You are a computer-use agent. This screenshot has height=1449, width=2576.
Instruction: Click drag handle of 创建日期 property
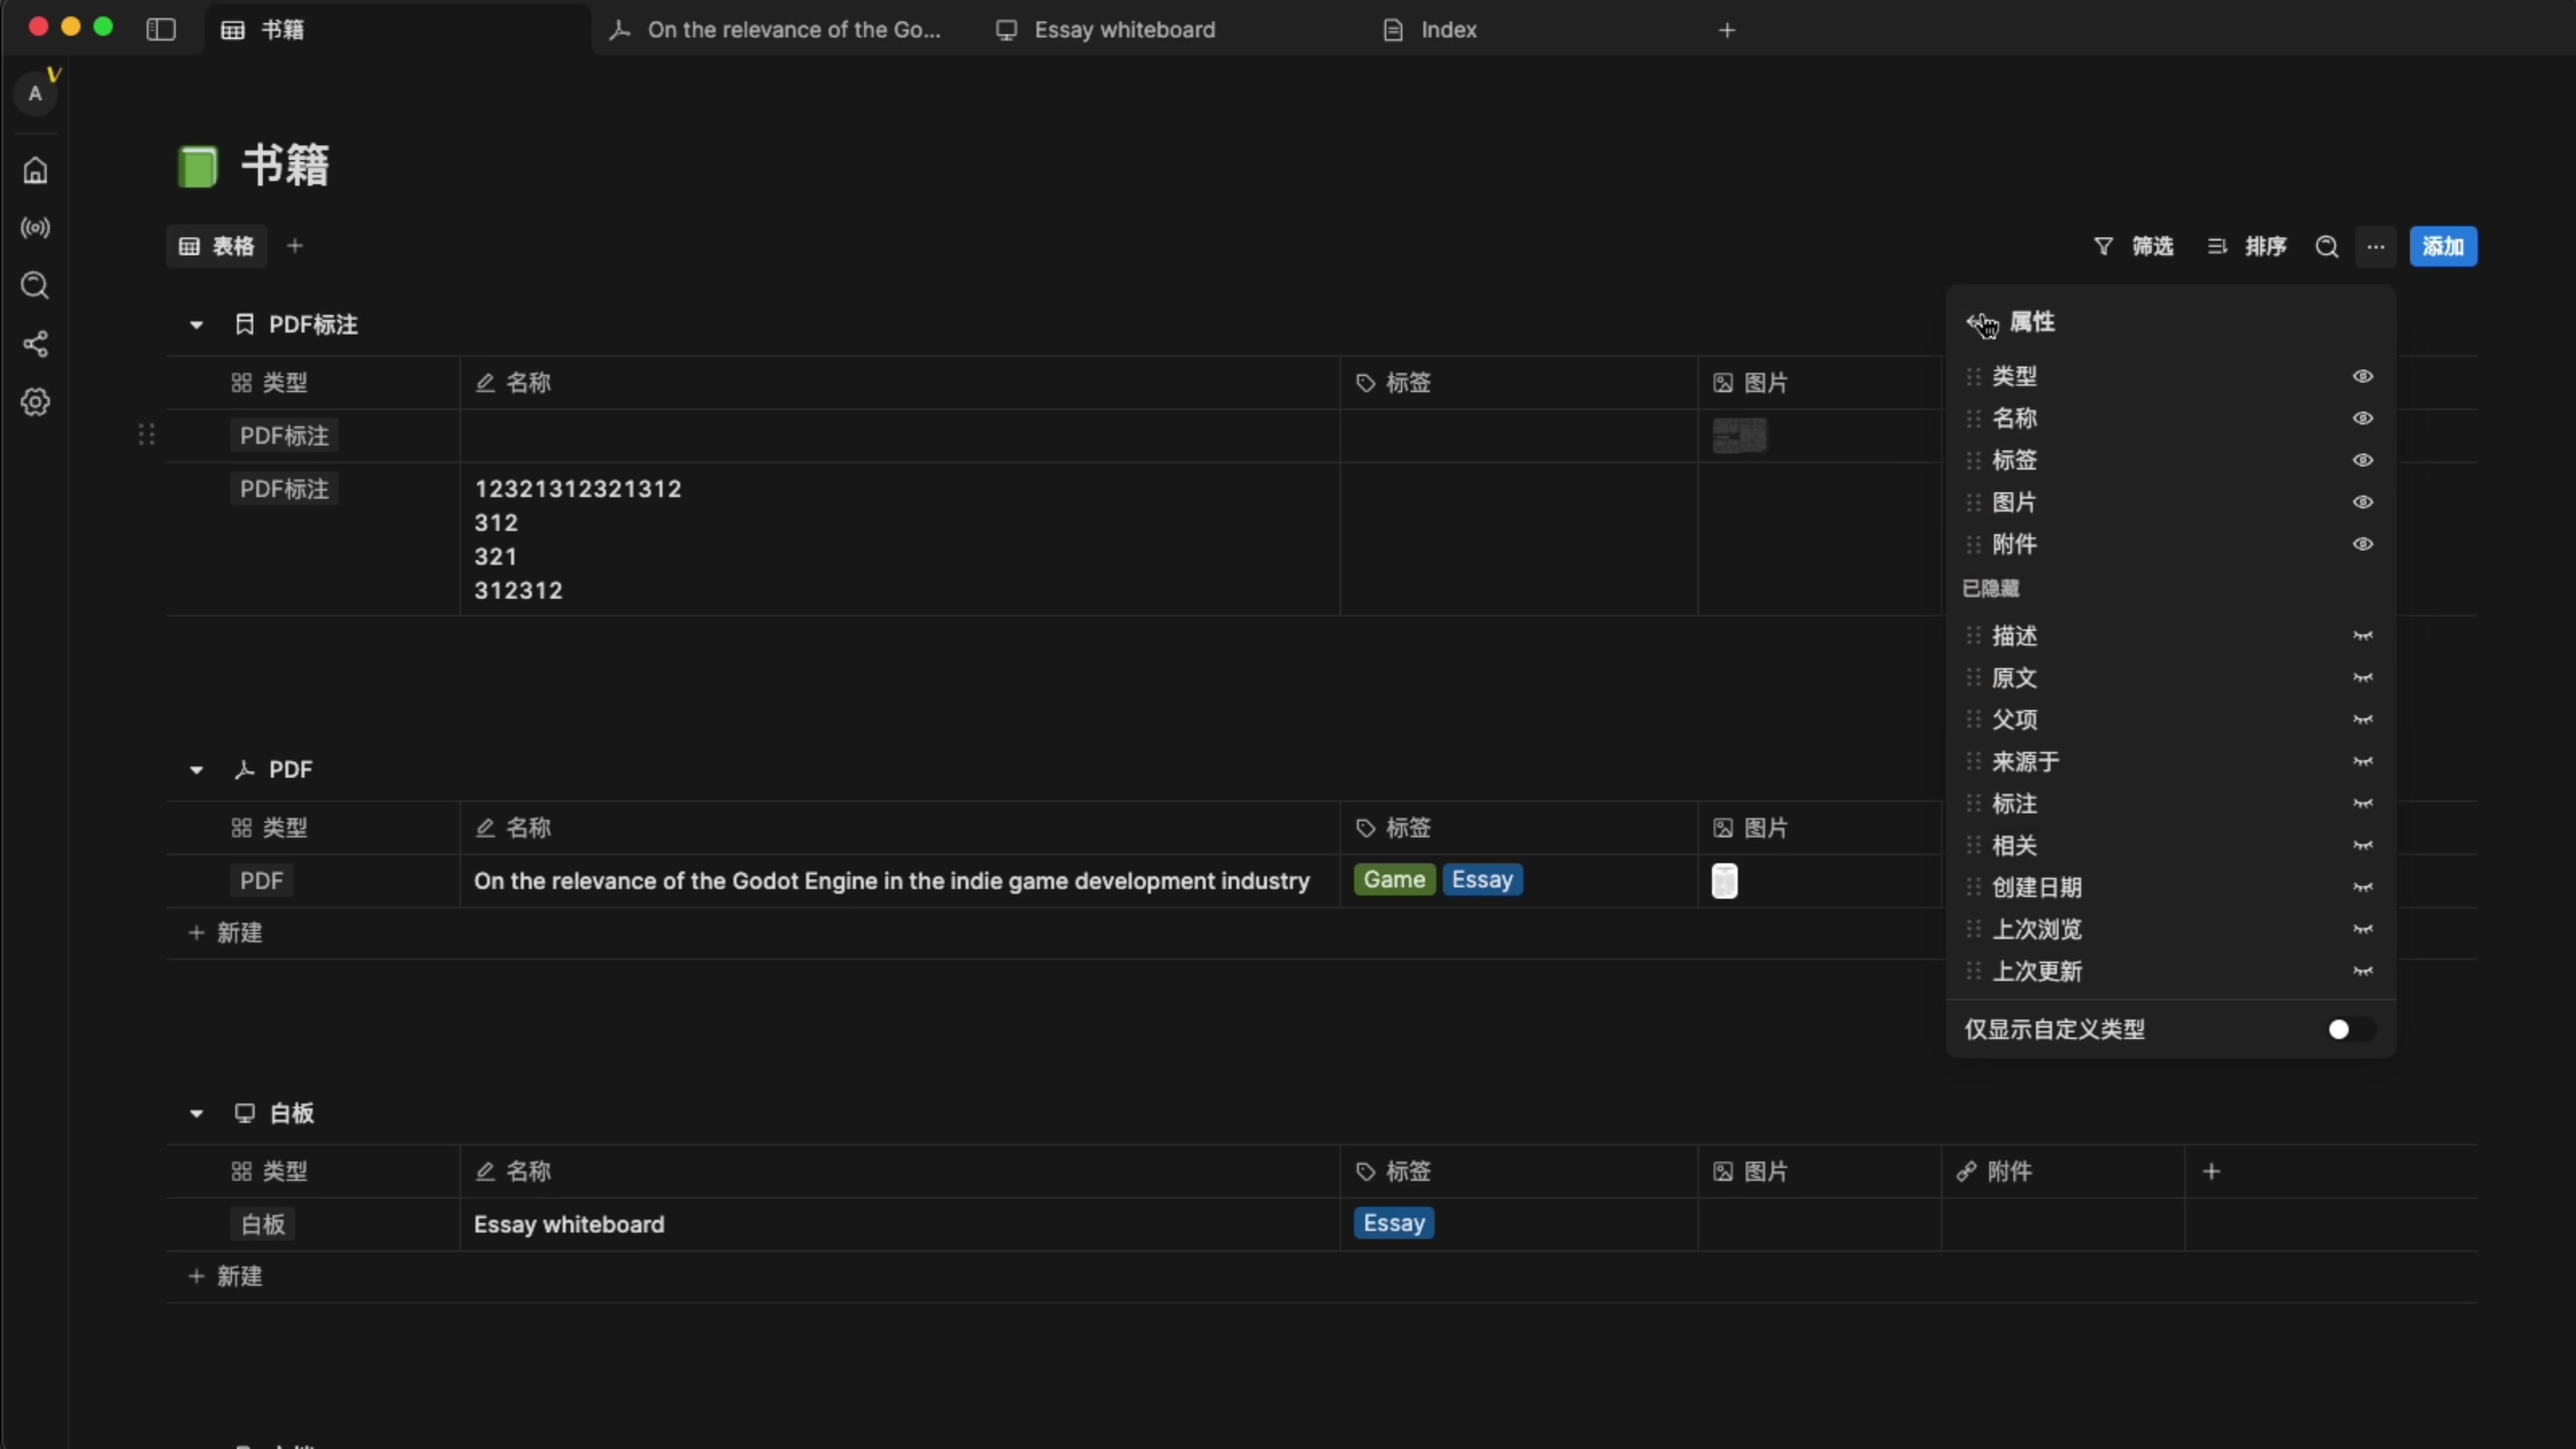pyautogui.click(x=1973, y=887)
